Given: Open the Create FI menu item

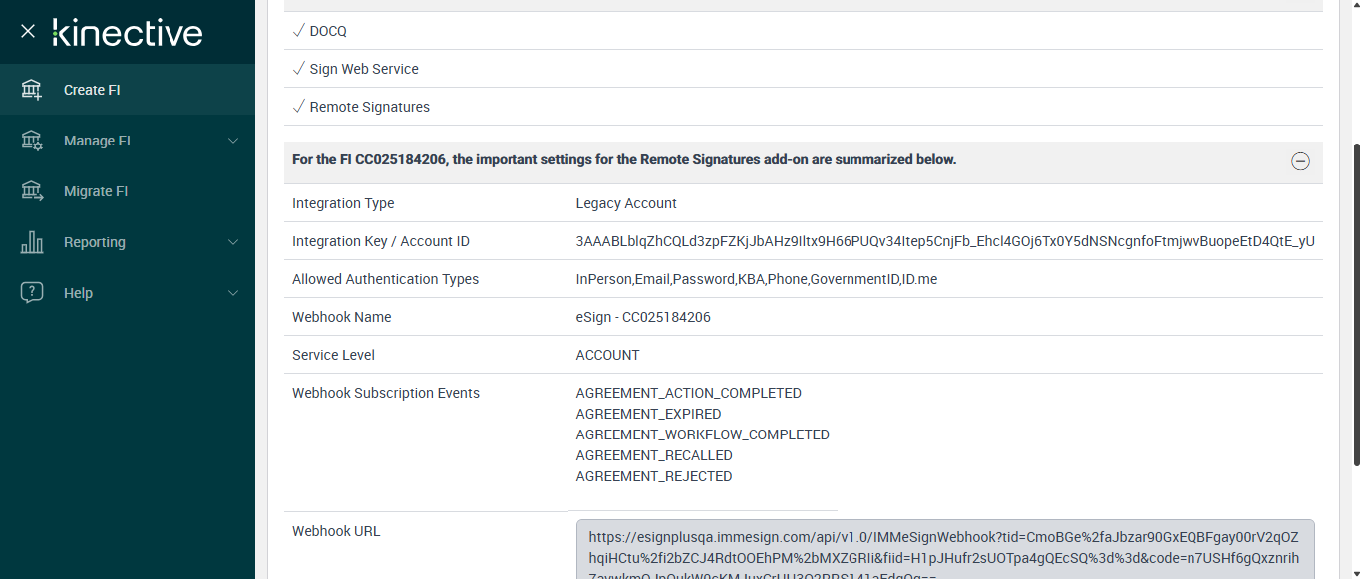Looking at the screenshot, I should tap(92, 90).
